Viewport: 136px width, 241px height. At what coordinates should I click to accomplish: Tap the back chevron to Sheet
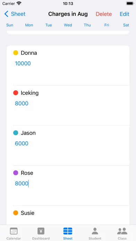tap(6, 14)
